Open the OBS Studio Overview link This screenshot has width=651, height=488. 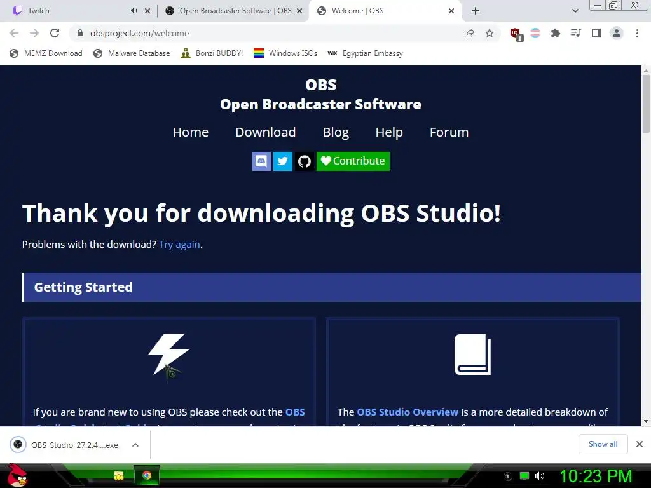pyautogui.click(x=408, y=412)
